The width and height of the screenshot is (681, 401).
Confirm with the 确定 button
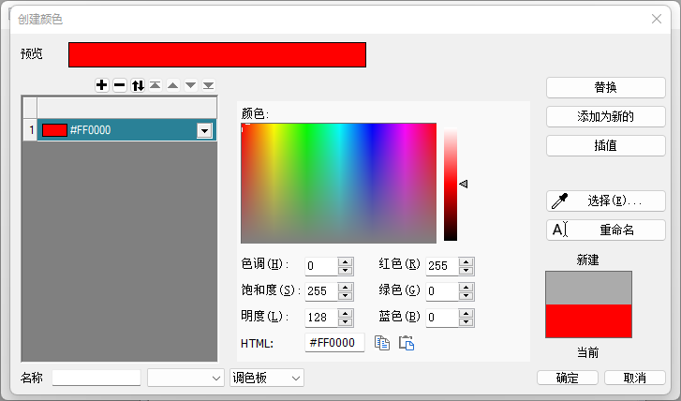tap(567, 378)
